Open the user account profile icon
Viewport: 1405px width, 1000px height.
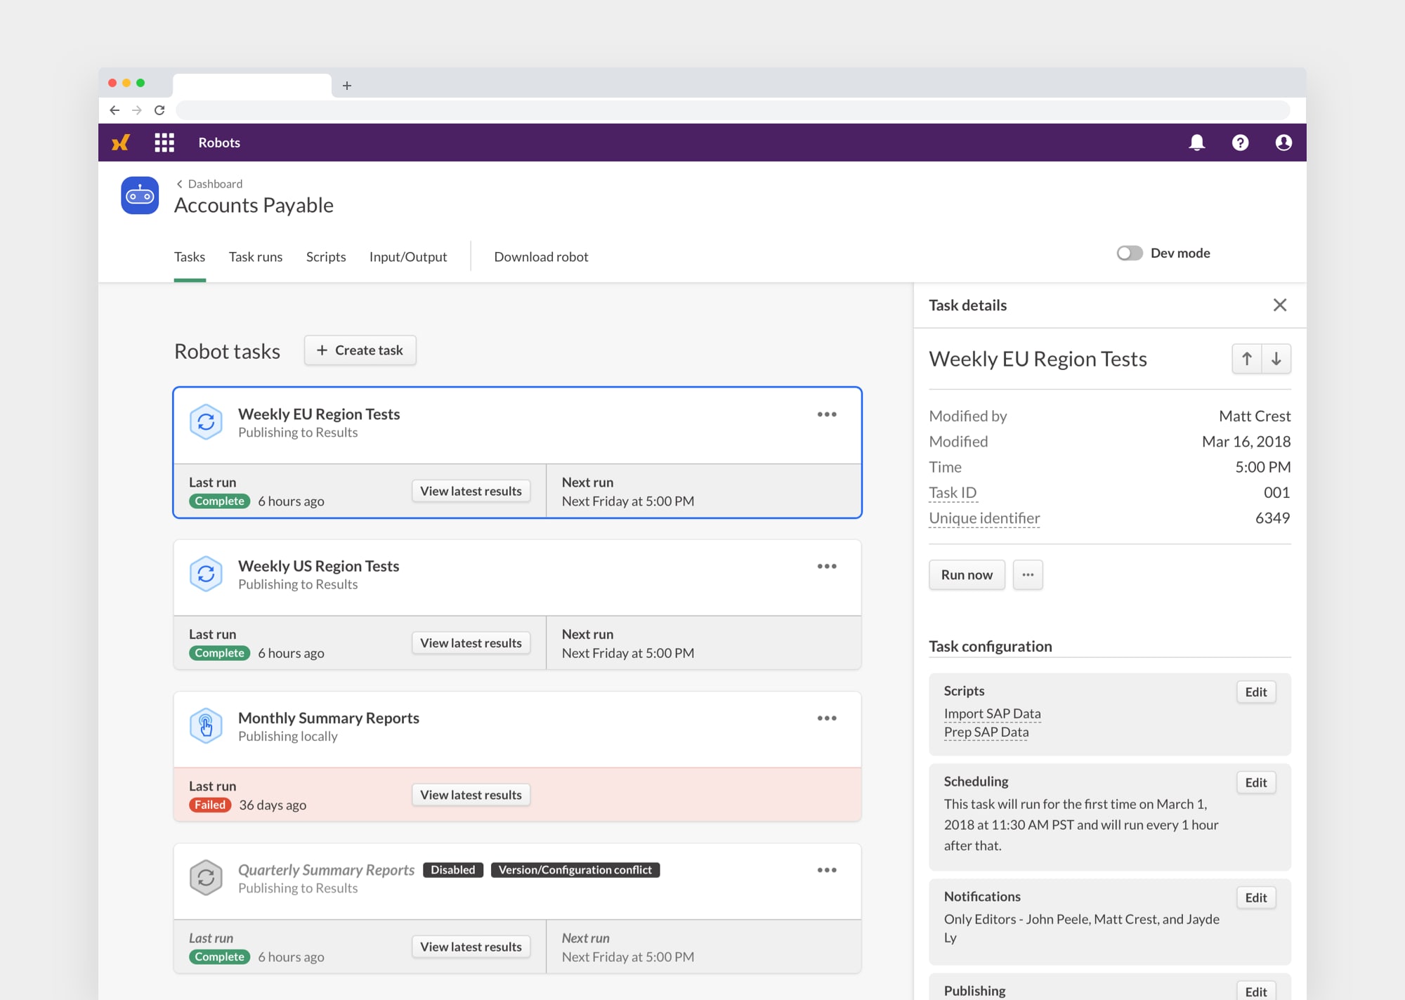pyautogui.click(x=1283, y=143)
